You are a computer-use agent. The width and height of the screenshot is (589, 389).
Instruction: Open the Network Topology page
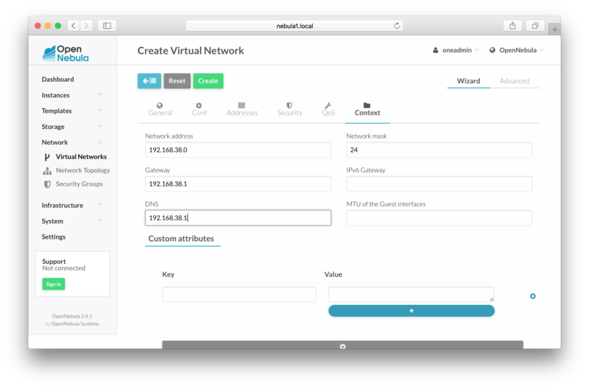point(82,170)
